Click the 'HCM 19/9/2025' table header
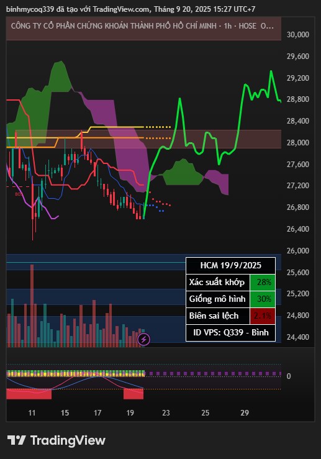 pyautogui.click(x=230, y=265)
